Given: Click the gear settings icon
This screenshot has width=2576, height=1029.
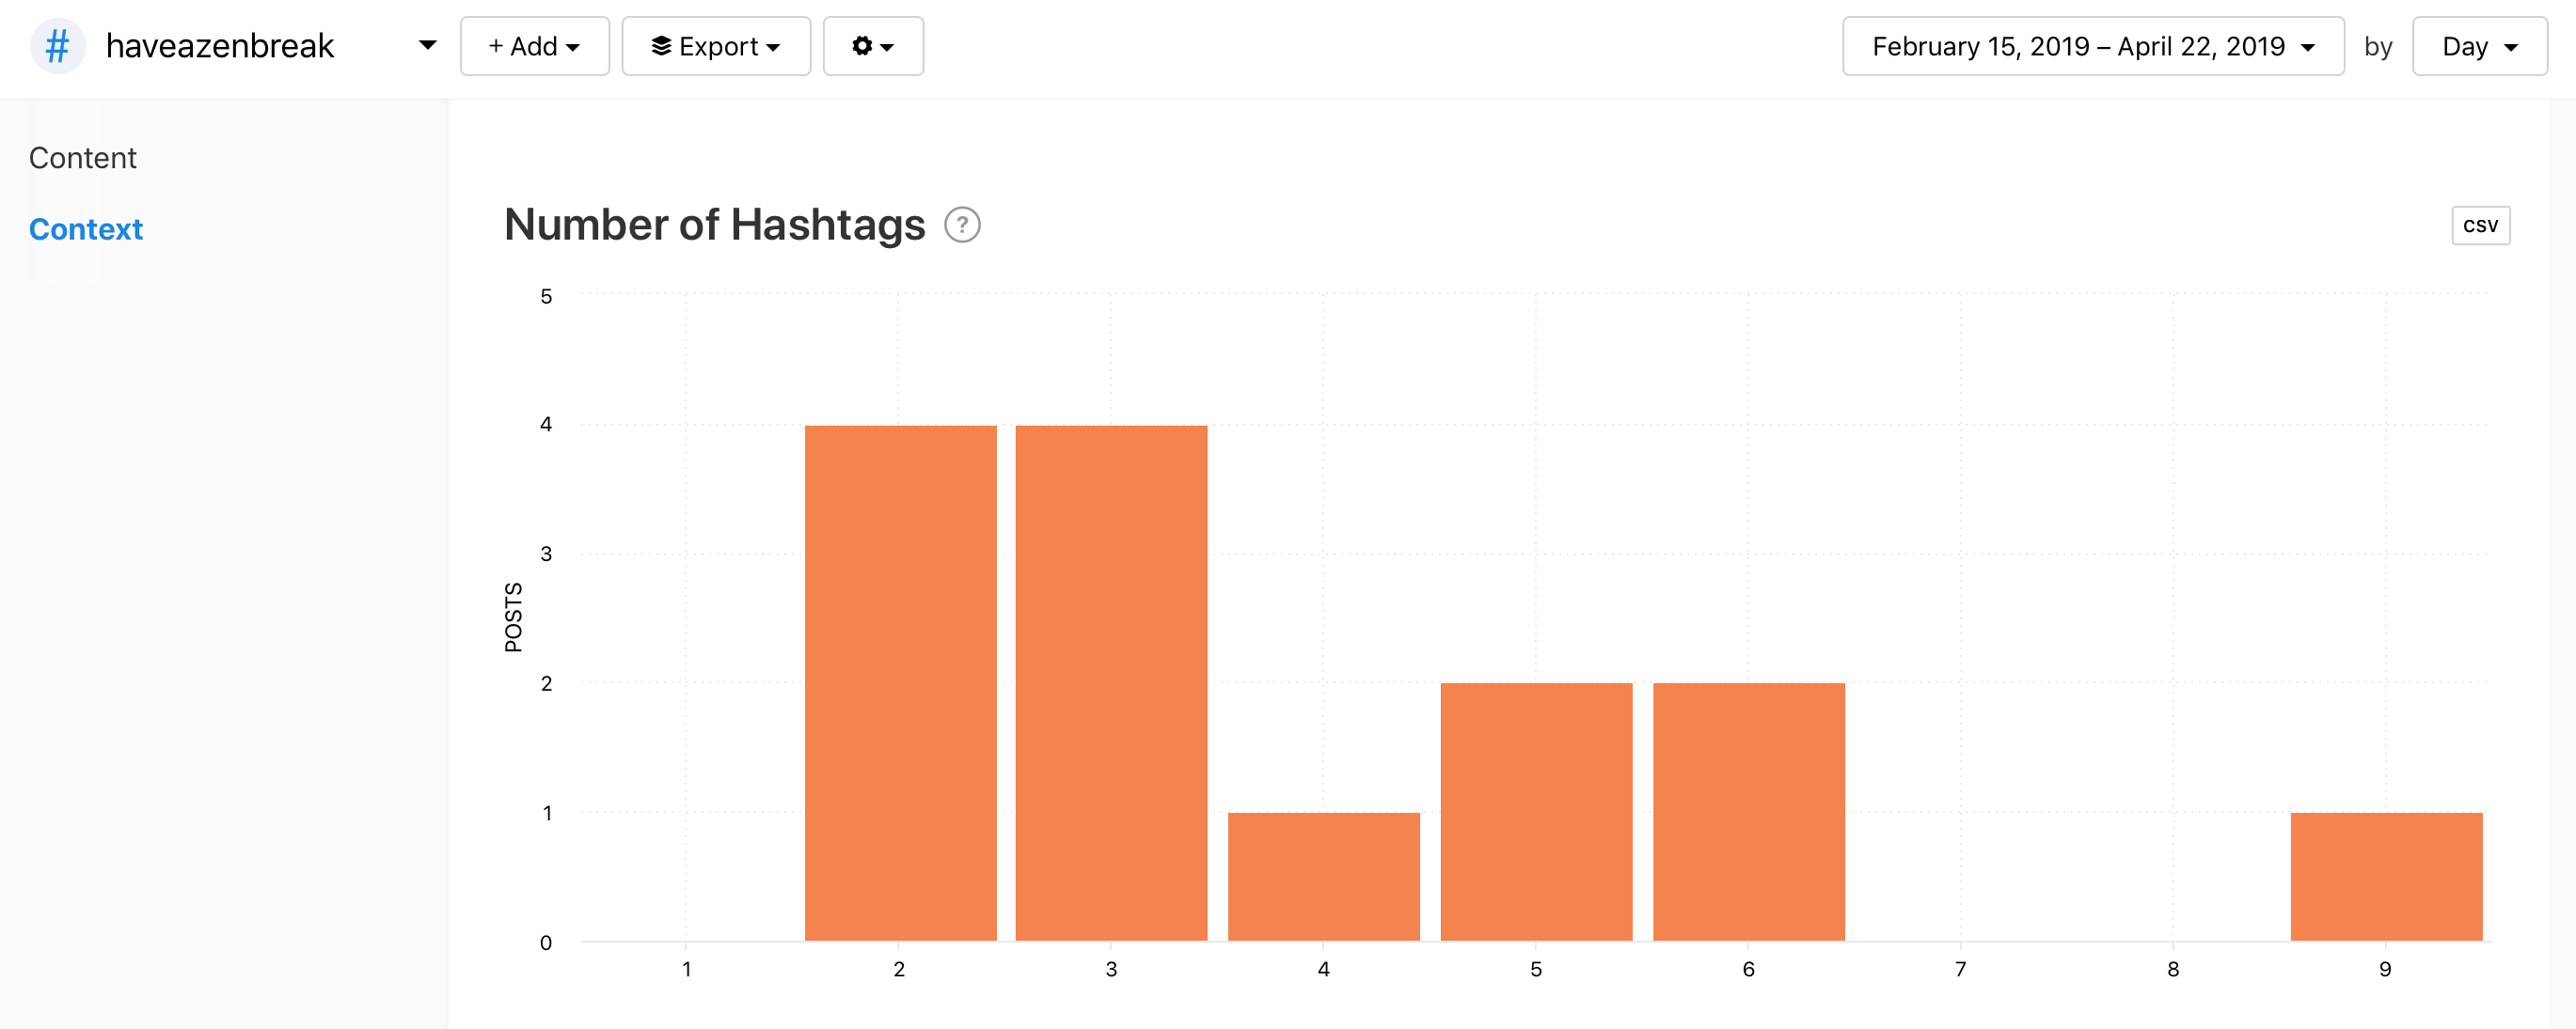Looking at the screenshot, I should pos(862,46).
